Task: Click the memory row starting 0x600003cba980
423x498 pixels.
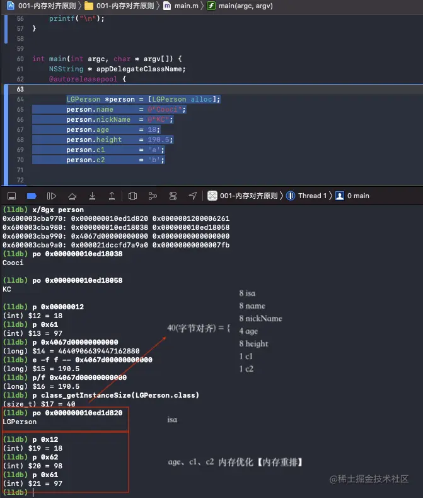Action: 116,228
